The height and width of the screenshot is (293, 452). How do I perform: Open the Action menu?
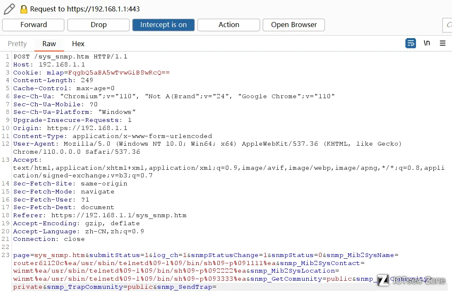[229, 25]
